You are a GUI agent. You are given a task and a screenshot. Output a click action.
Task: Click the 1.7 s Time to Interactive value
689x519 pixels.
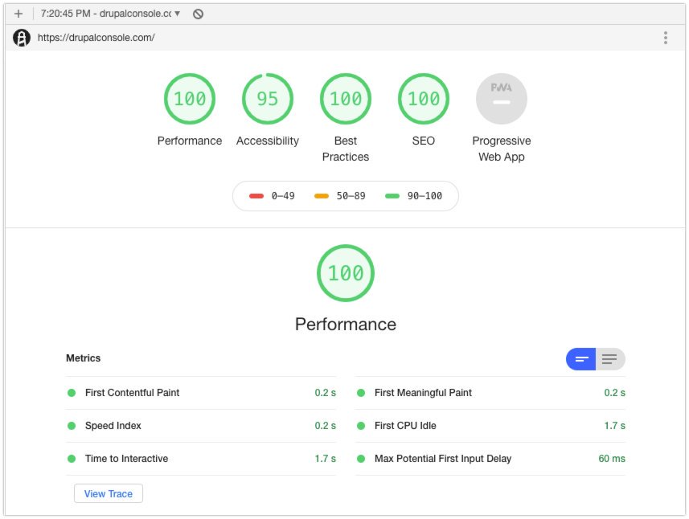(325, 459)
